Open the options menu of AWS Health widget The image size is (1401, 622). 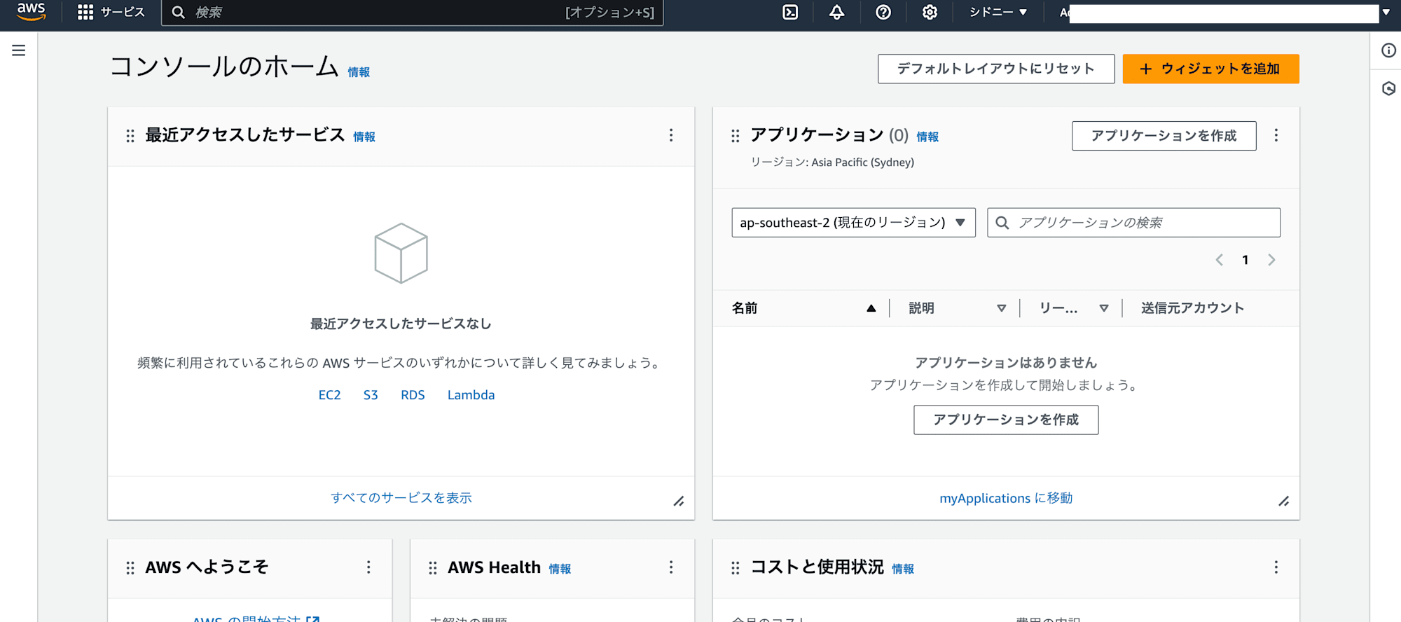point(671,567)
